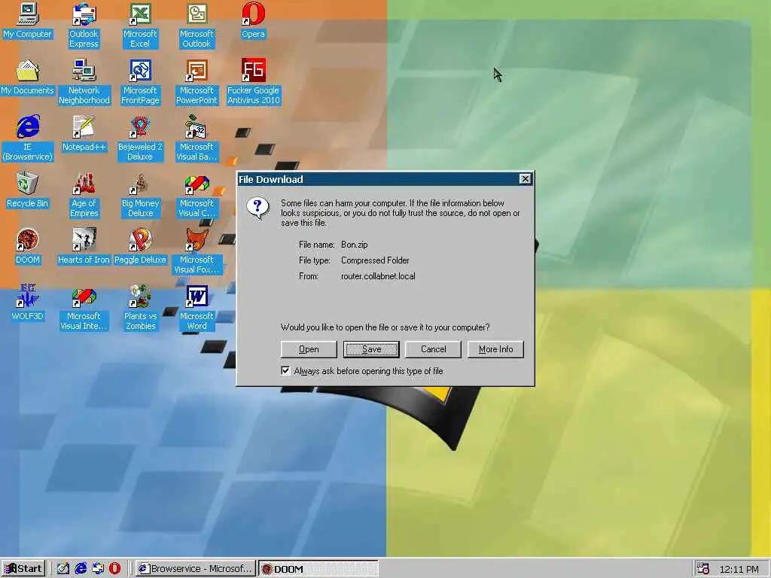Switch to DOOM taskbar window

coord(318,569)
